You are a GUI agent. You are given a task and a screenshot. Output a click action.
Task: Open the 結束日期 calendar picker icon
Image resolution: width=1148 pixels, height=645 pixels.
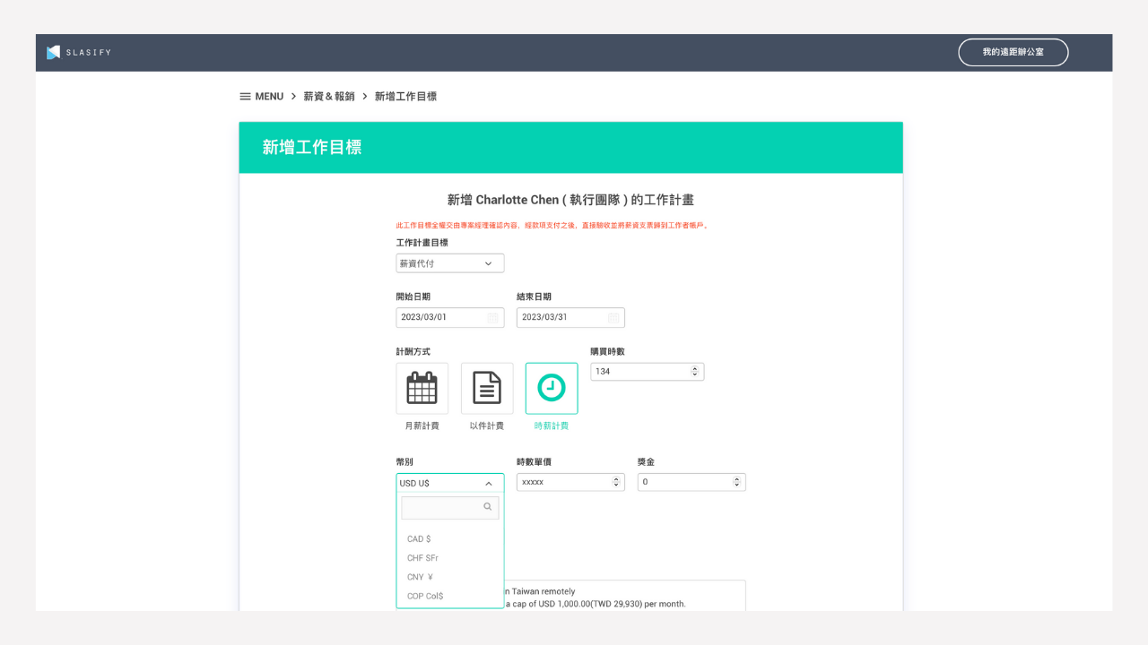(x=613, y=318)
